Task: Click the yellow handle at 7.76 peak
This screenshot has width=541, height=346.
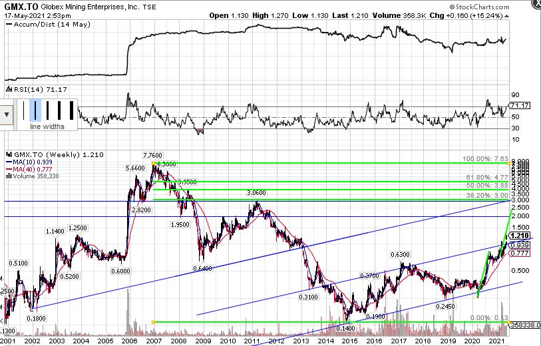Action: coord(154,163)
